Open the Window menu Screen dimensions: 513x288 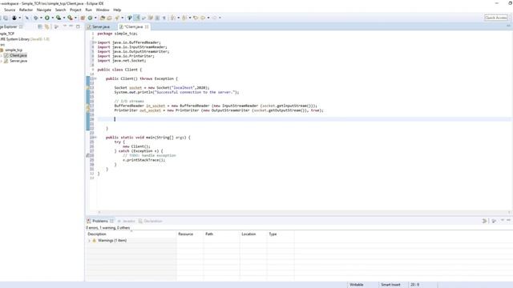103,10
